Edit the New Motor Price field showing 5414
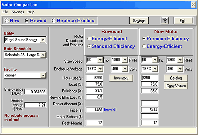198x135 pixels. [149, 110]
